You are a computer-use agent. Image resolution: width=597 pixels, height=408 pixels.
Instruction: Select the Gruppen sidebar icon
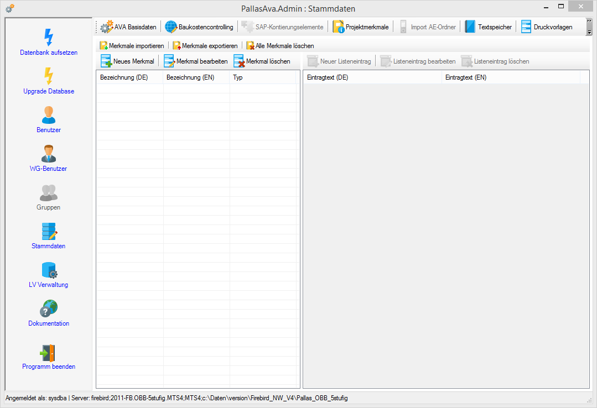click(48, 192)
